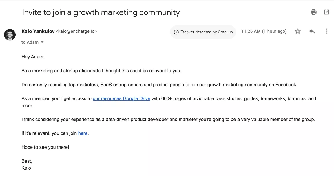Click the kalo@encharge.io email address
The height and width of the screenshot is (176, 334).
coord(76,31)
